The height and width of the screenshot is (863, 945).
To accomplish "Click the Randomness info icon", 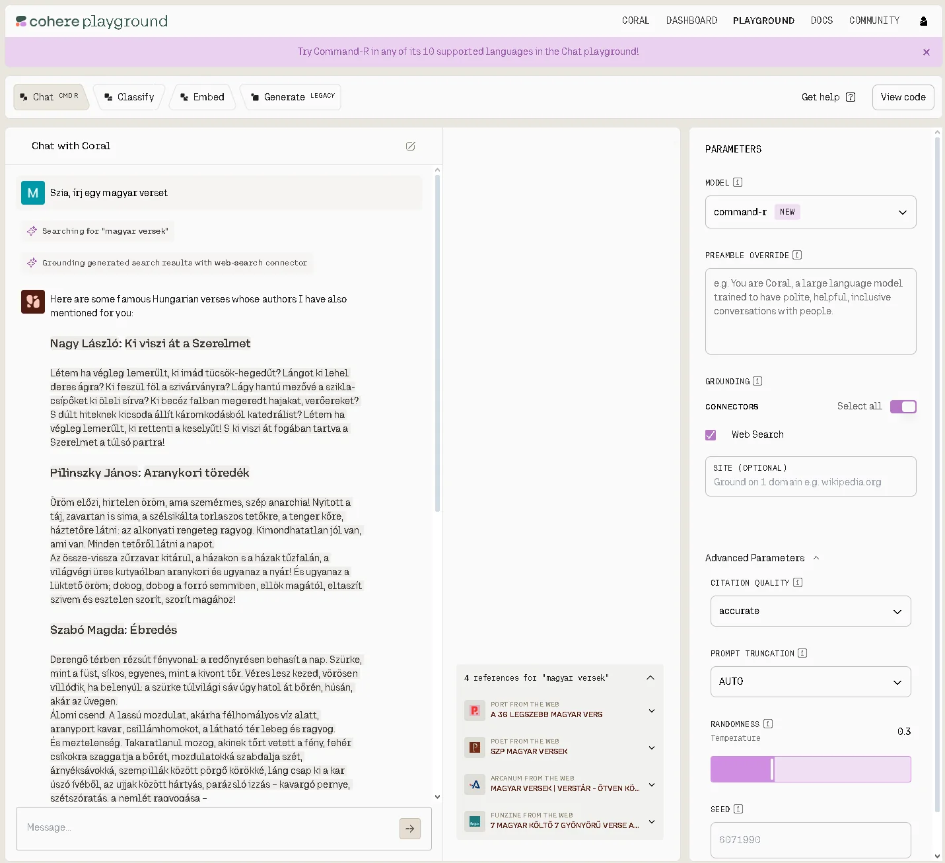I will click(x=768, y=724).
